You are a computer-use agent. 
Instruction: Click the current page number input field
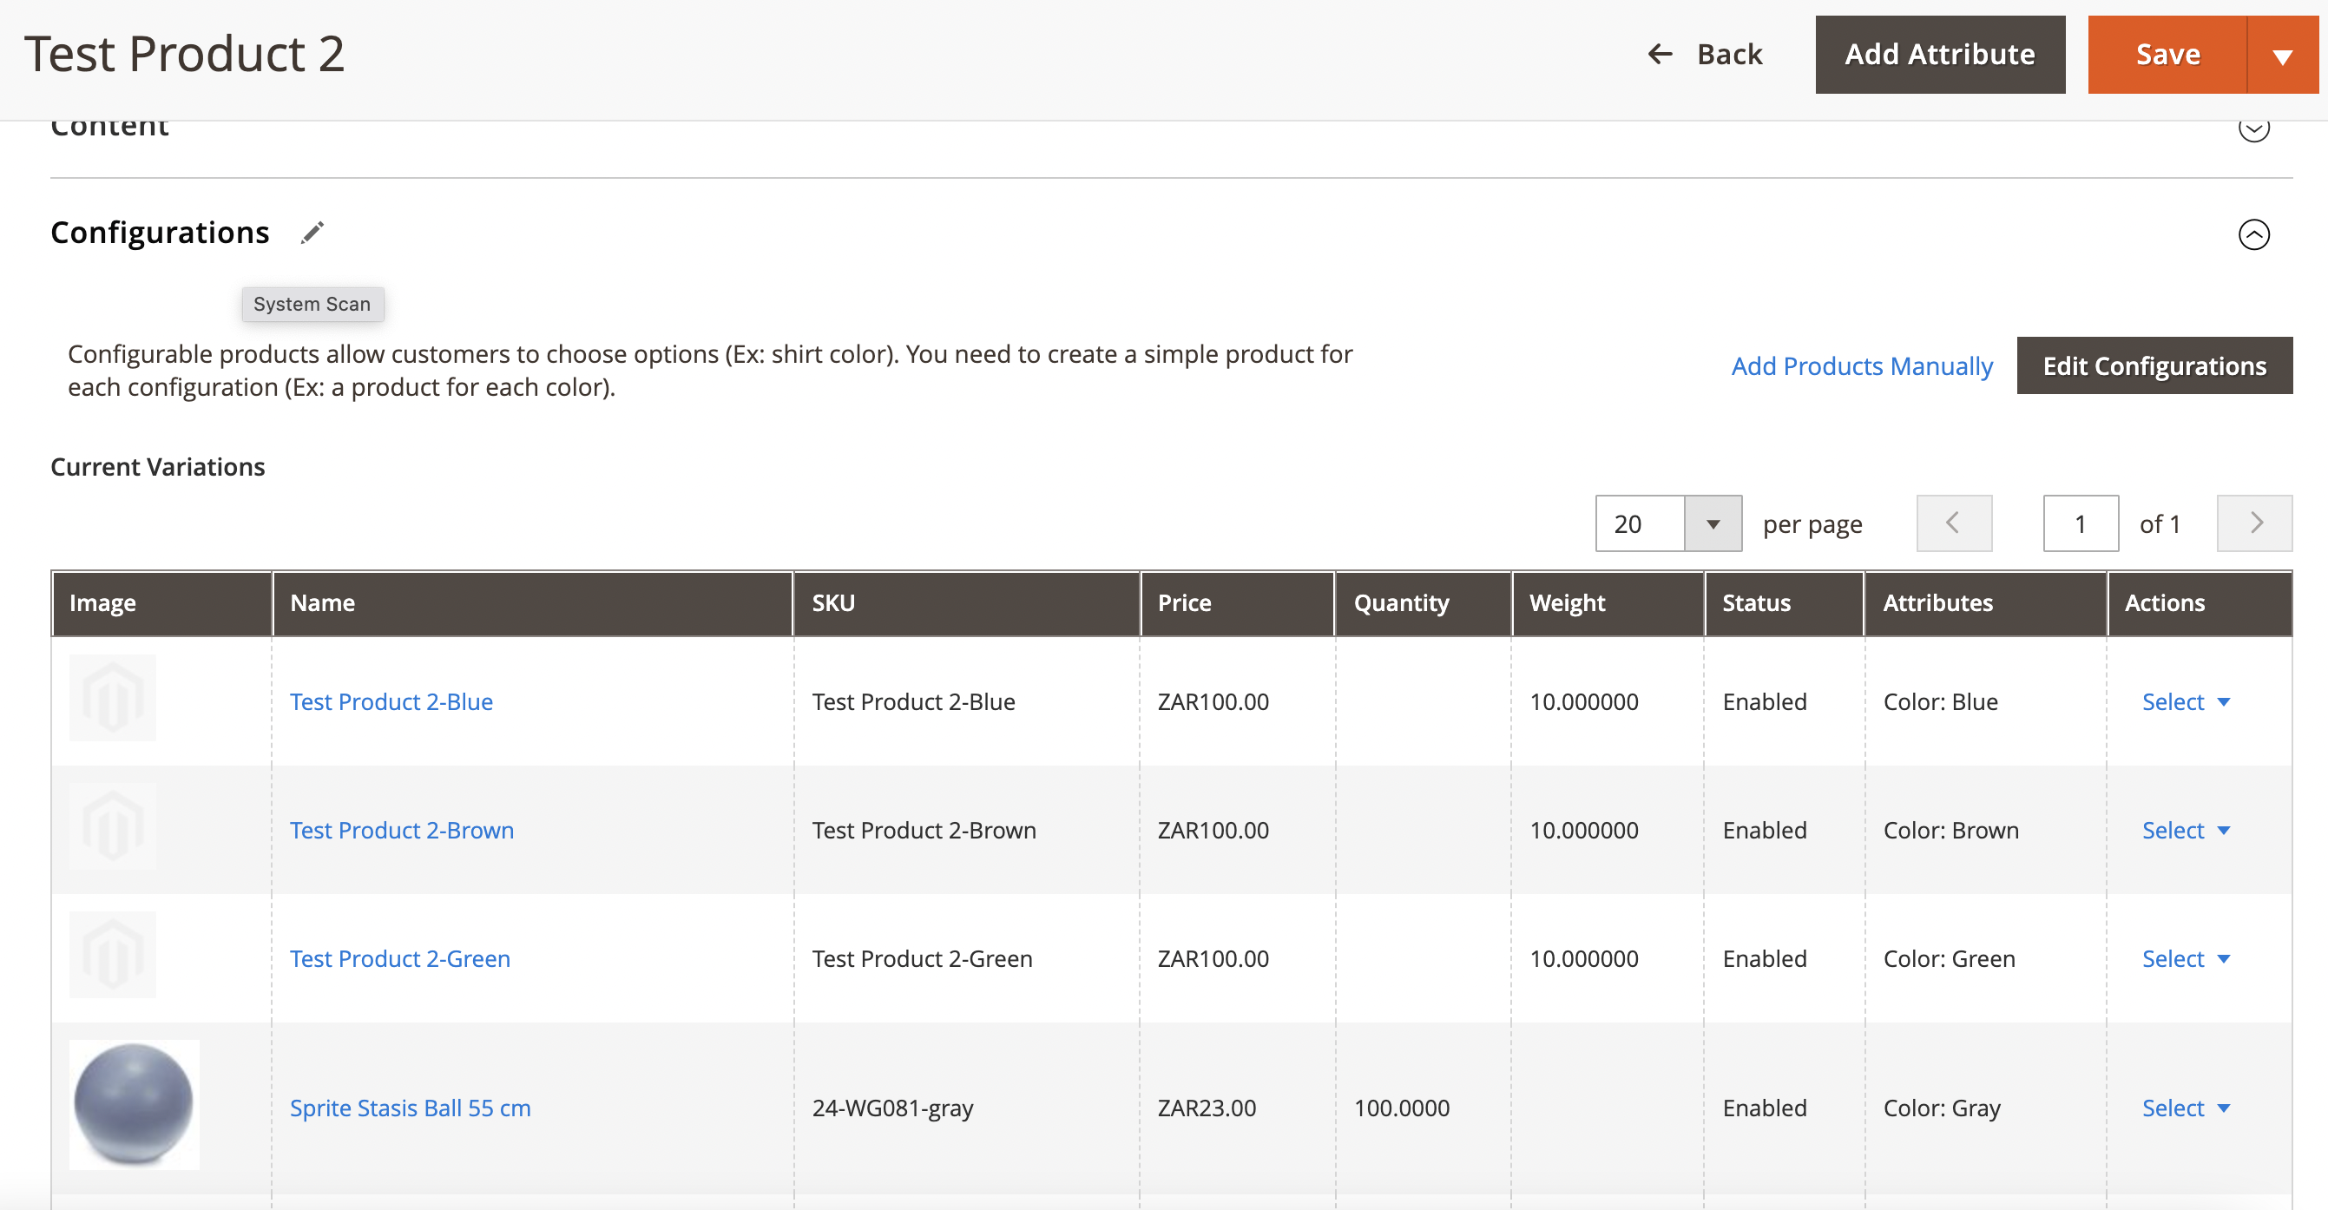coord(2081,523)
